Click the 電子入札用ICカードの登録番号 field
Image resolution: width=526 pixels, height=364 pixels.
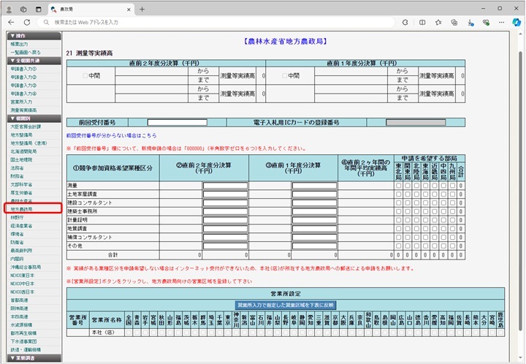(x=416, y=123)
